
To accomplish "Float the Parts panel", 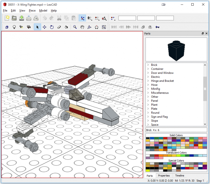I will tap(203, 33).
